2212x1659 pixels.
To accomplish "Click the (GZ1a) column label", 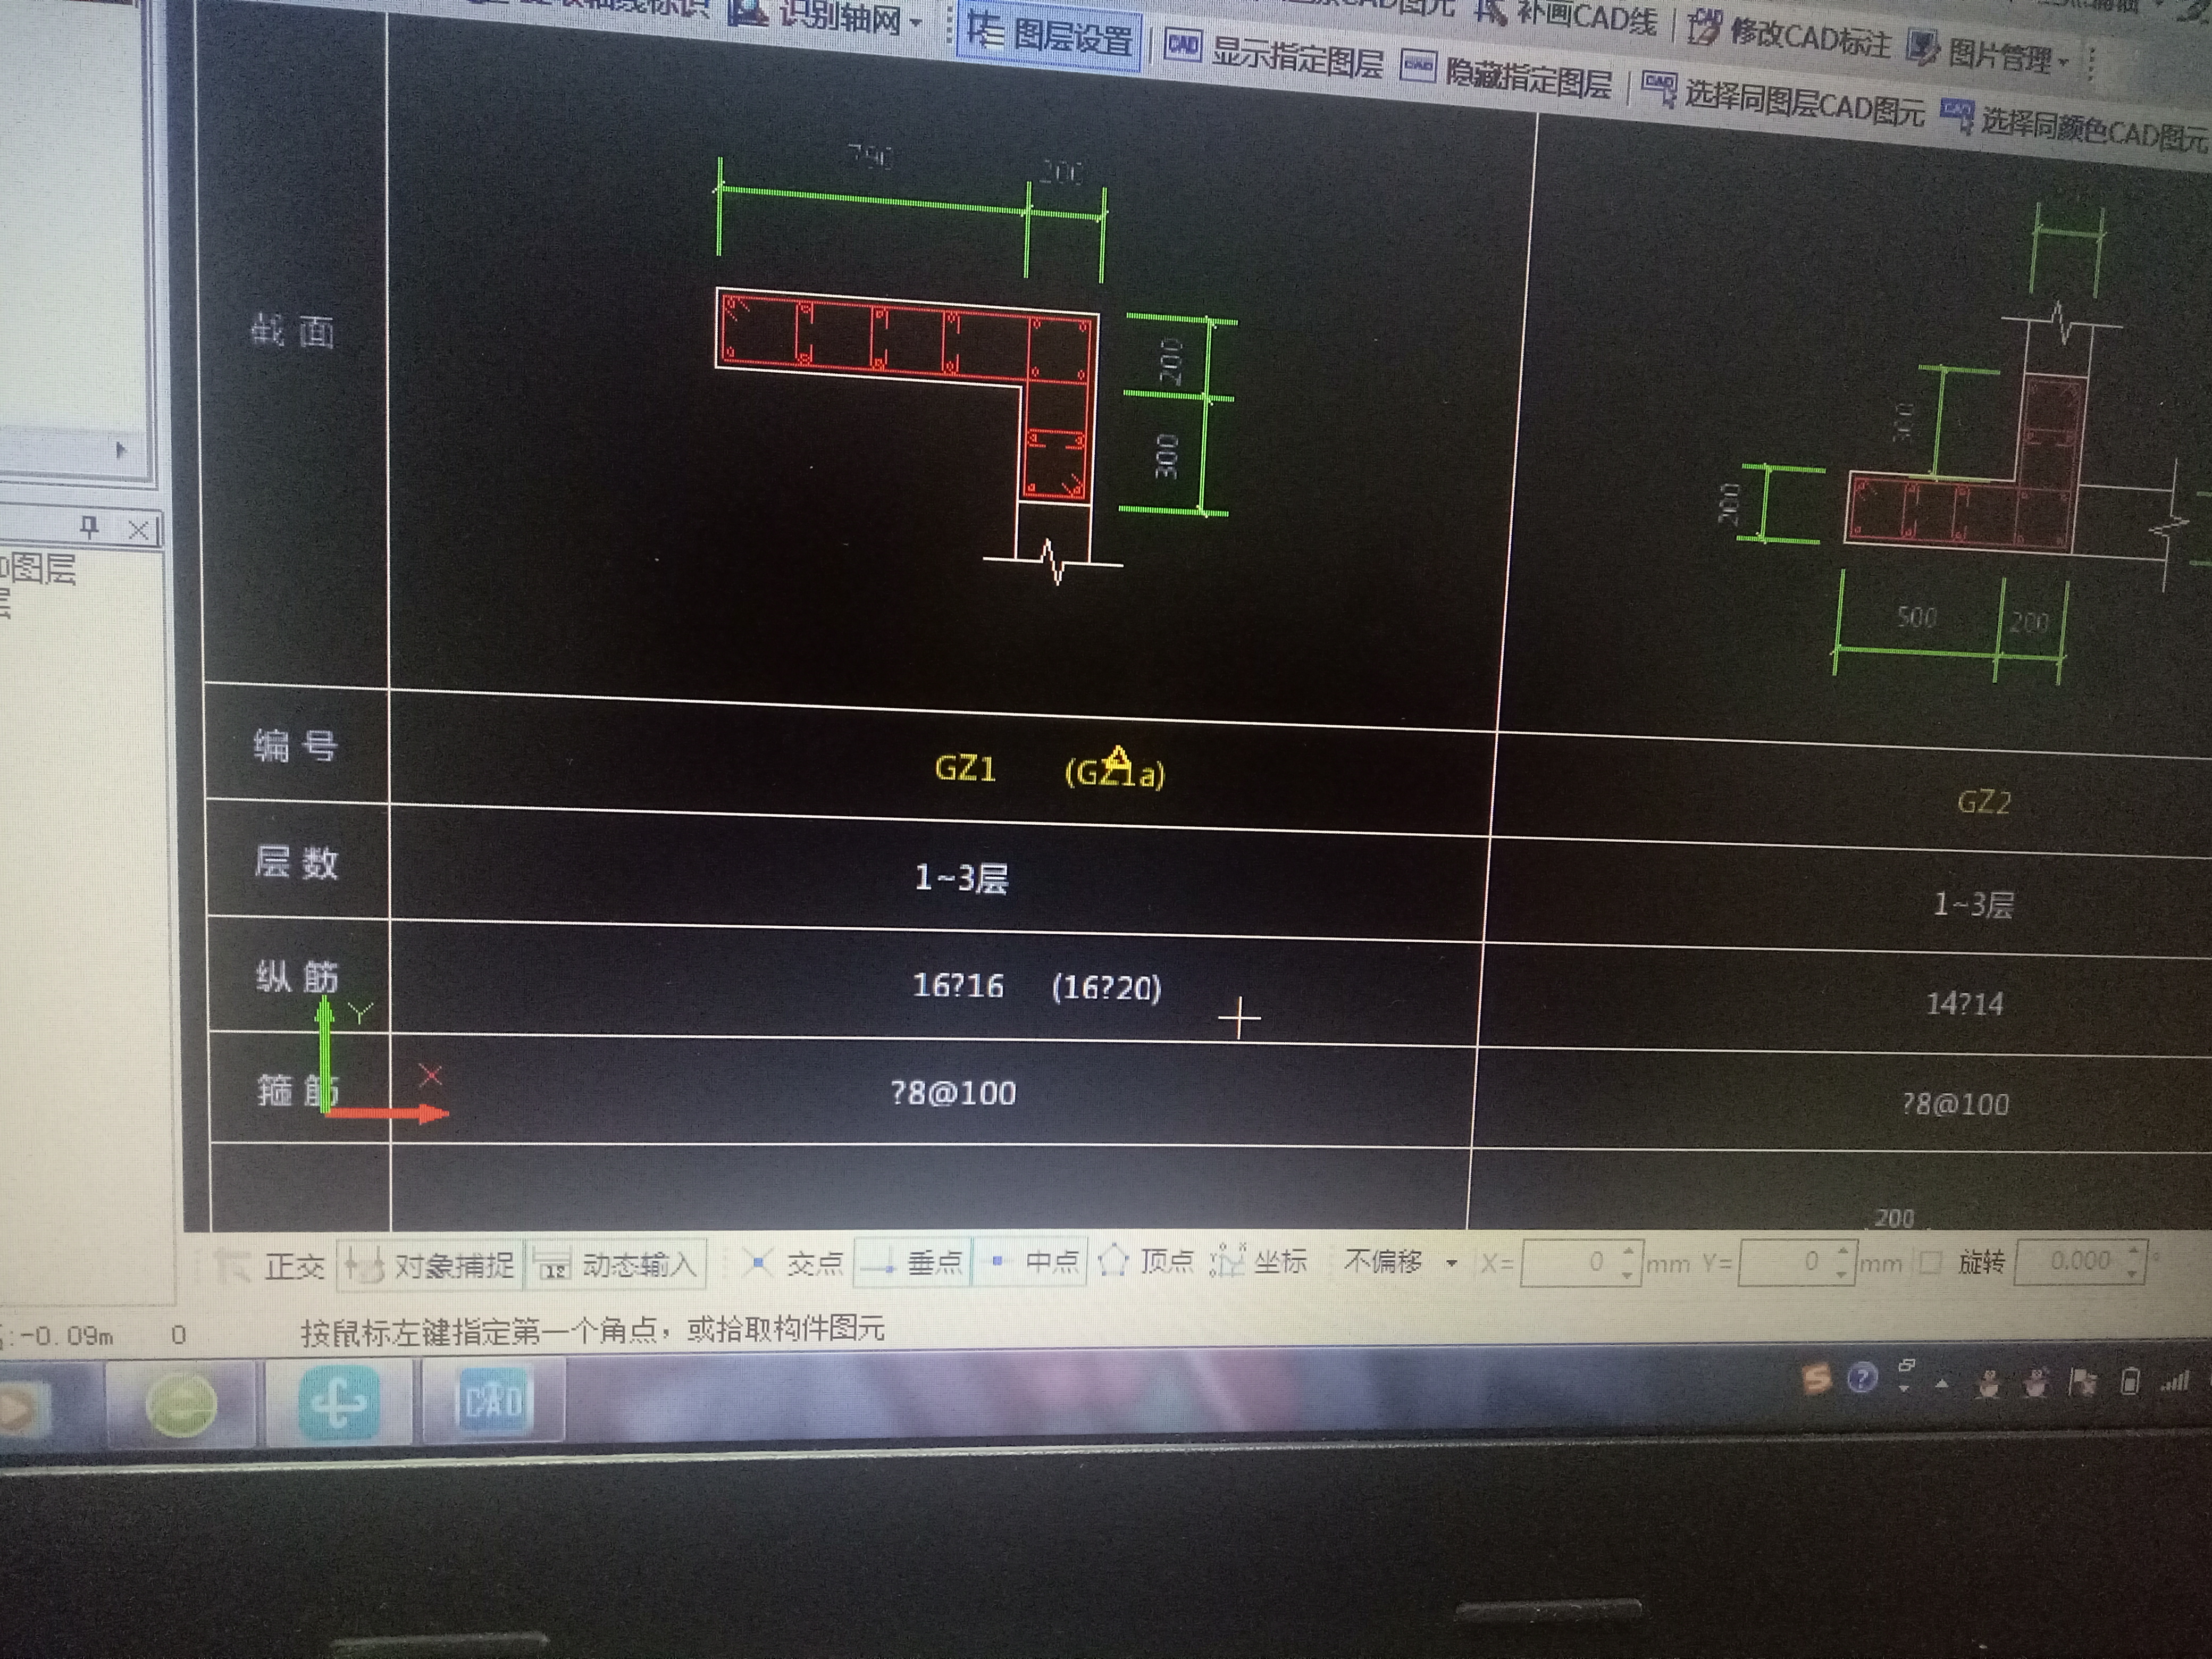I will click(x=1115, y=772).
